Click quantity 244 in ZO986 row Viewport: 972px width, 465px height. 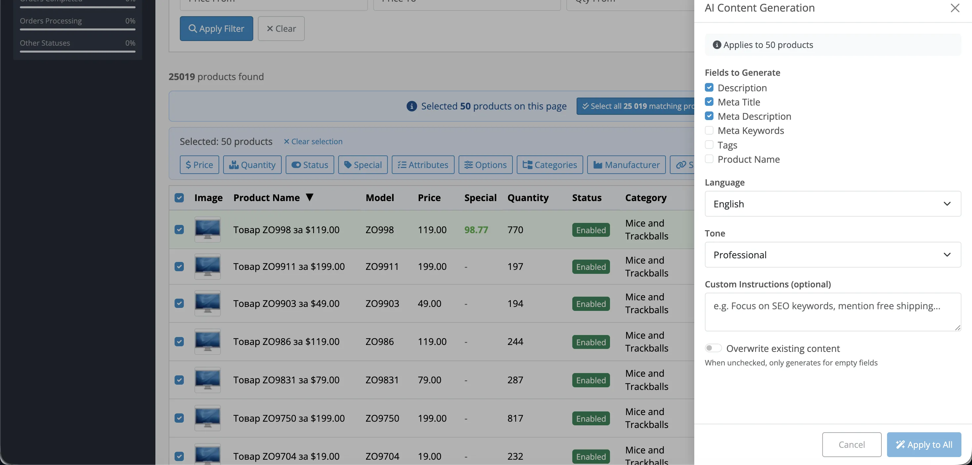tap(515, 342)
